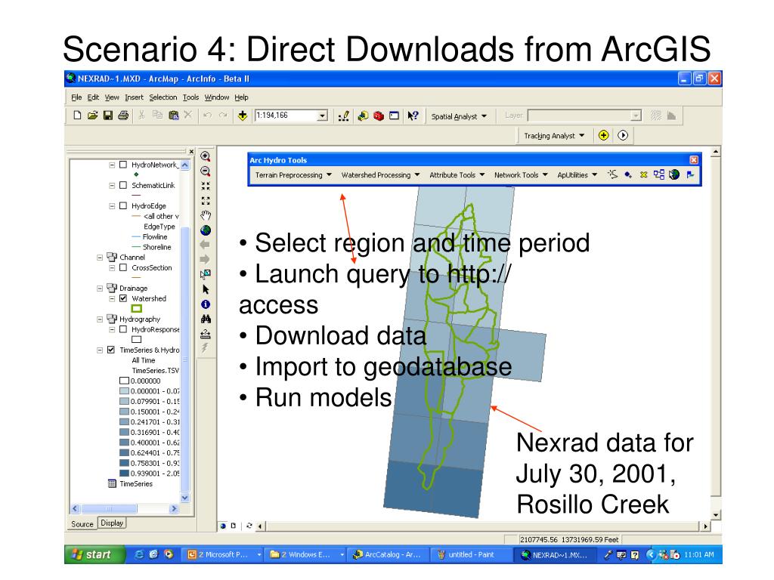Save the map document
Viewport: 774px width, 580px height.
point(108,116)
